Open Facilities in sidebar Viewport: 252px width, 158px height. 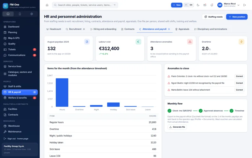20,109
